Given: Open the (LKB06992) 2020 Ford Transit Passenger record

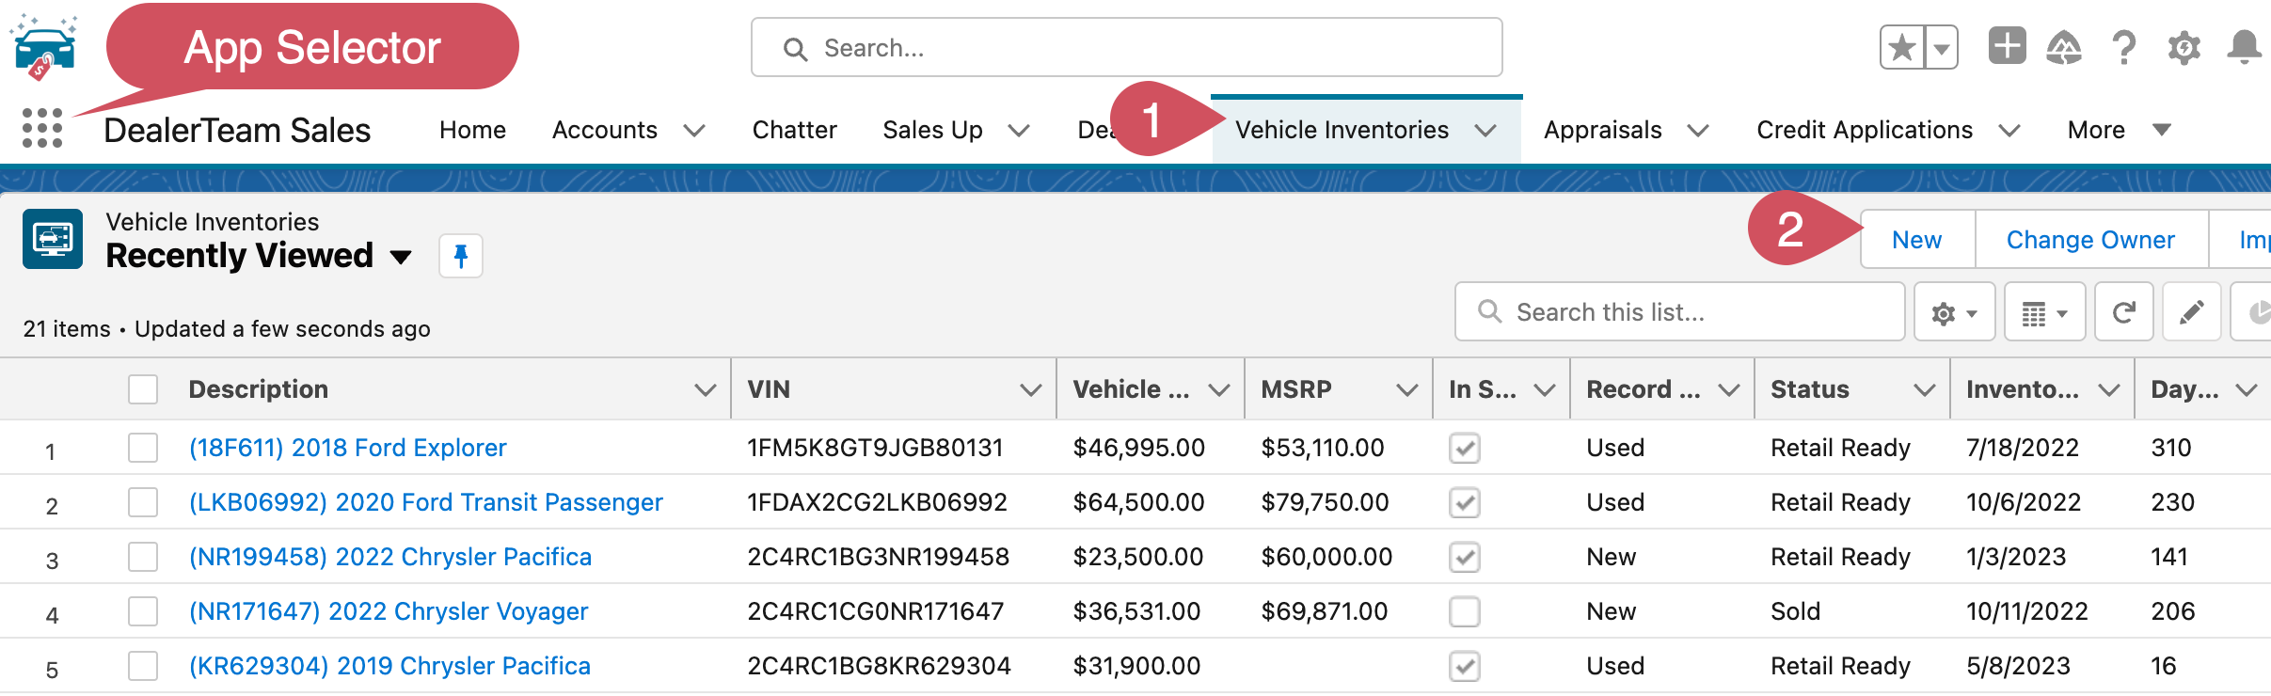Looking at the screenshot, I should click(x=425, y=502).
